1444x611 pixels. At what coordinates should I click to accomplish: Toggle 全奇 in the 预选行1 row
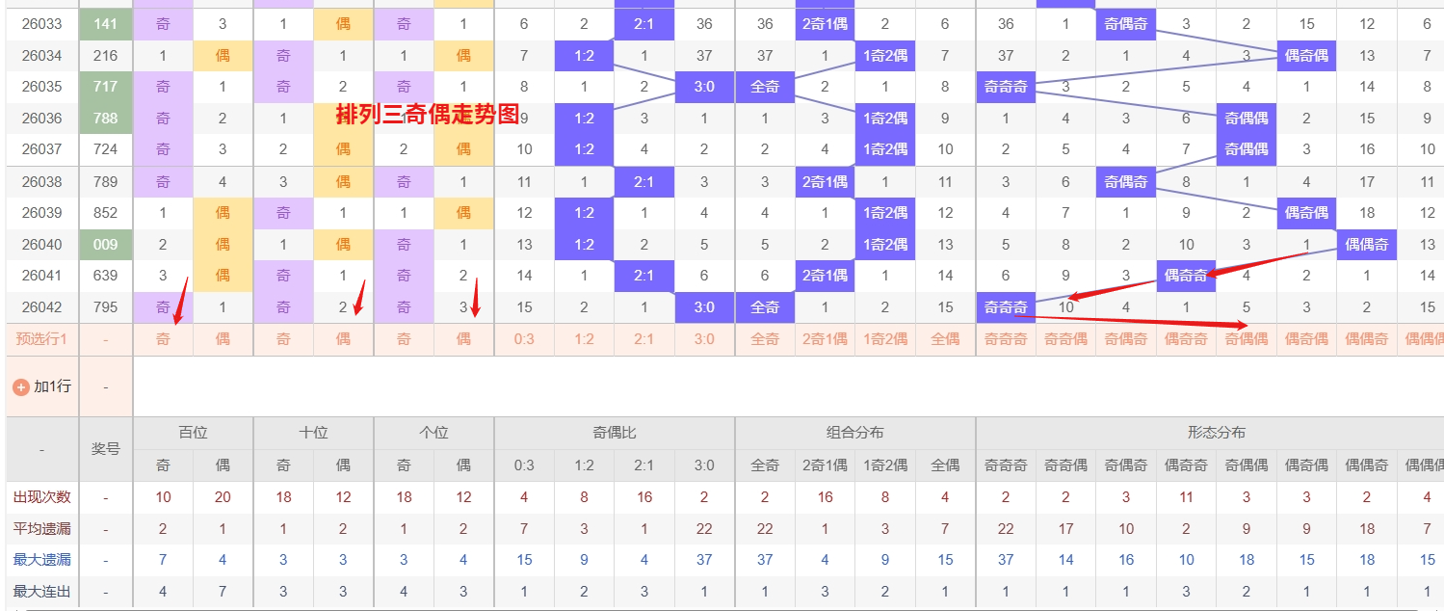(765, 339)
